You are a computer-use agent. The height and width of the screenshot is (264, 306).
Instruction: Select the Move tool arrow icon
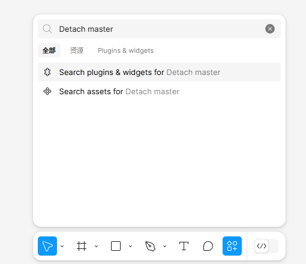[47, 246]
